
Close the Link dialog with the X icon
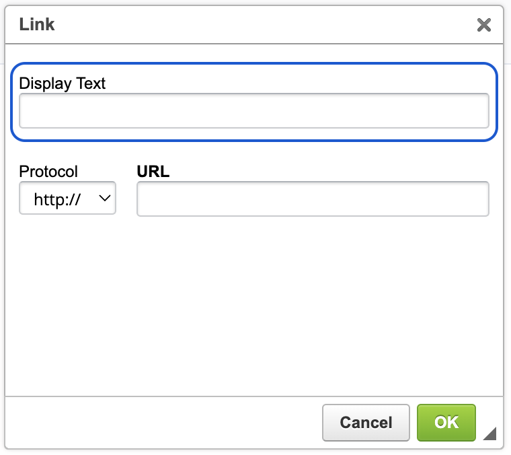(483, 26)
